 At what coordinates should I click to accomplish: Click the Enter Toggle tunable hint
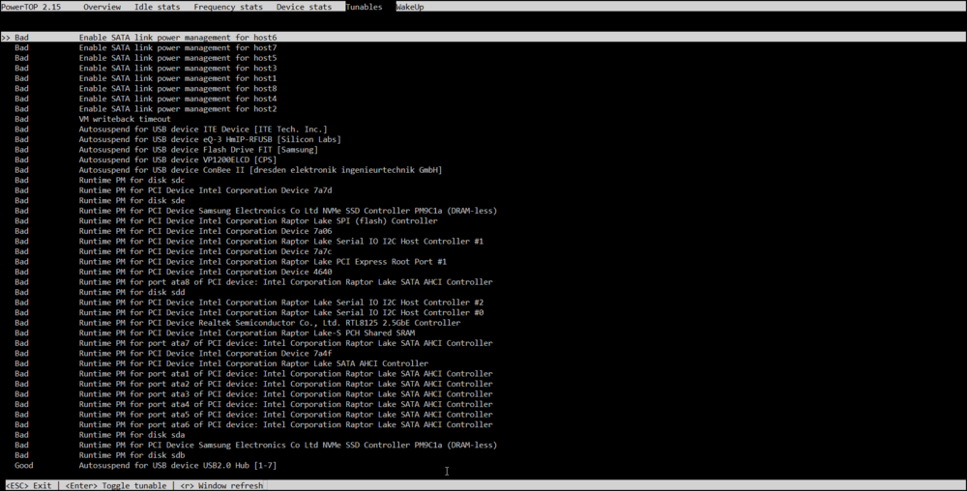[x=116, y=485]
